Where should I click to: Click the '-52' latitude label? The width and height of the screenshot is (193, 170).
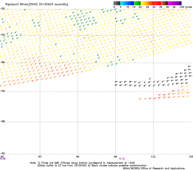[2, 35]
